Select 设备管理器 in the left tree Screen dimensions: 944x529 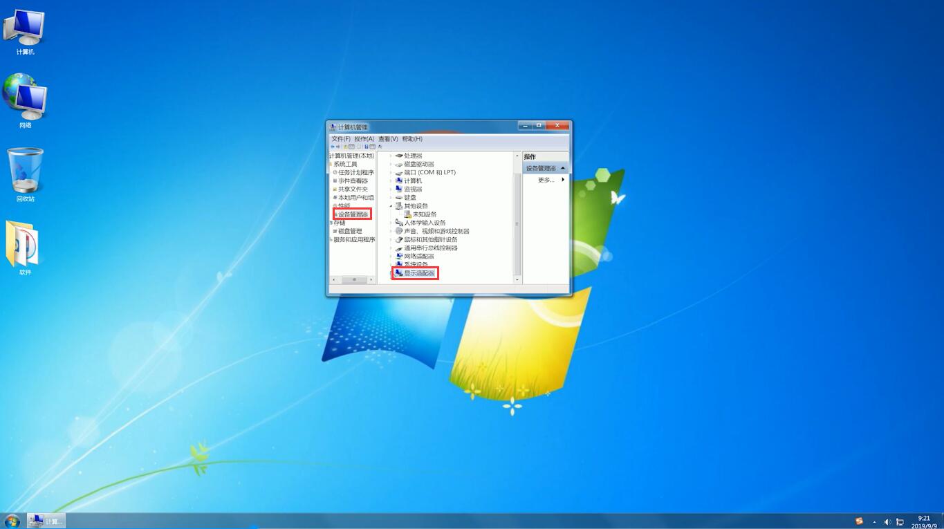pyautogui.click(x=353, y=214)
